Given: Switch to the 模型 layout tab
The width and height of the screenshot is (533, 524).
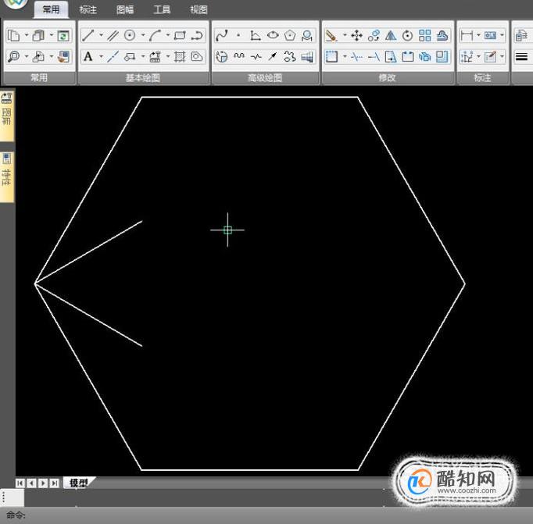Looking at the screenshot, I should [x=78, y=483].
